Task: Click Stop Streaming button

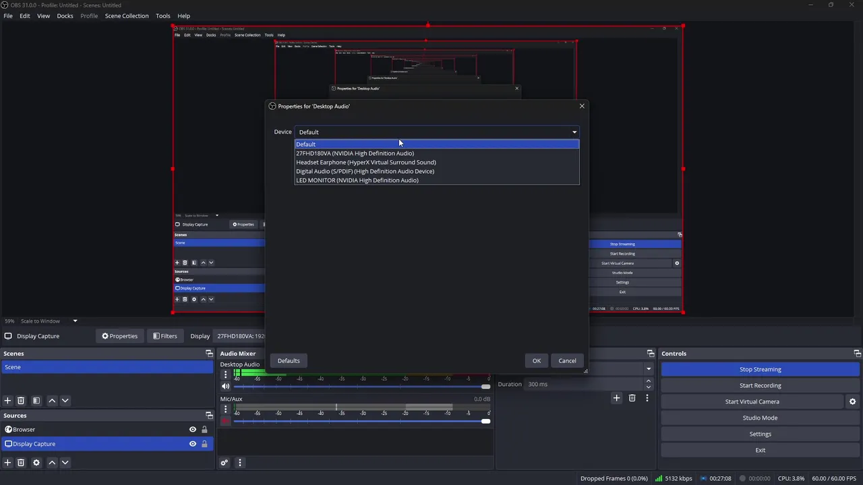Action: point(760,369)
